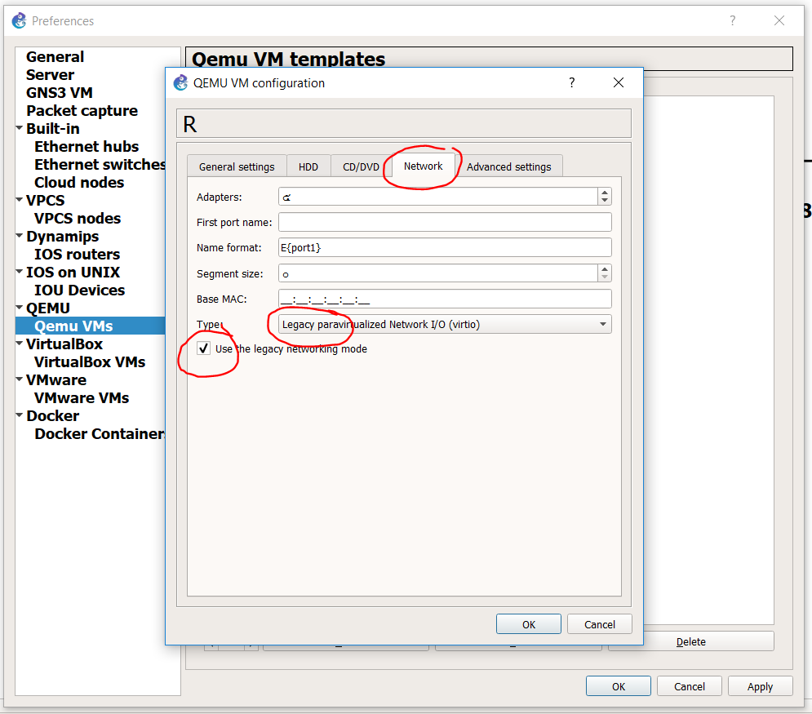Screen dimensions: 812x714
Task: Click OK in the Preferences window
Action: 619,686
